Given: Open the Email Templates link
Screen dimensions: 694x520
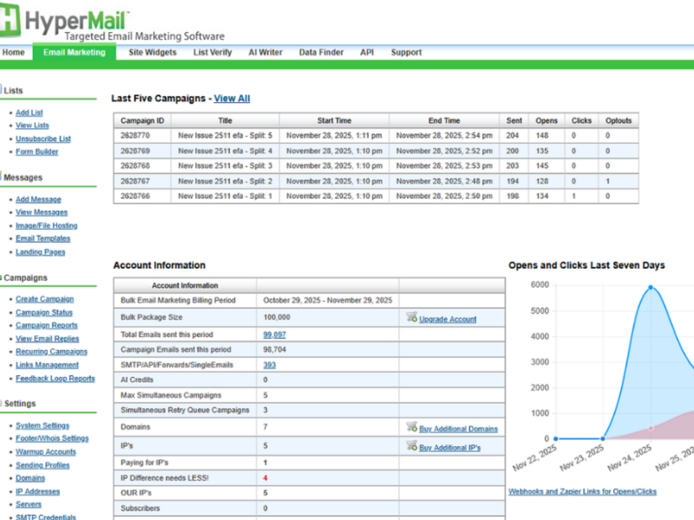Looking at the screenshot, I should (43, 238).
